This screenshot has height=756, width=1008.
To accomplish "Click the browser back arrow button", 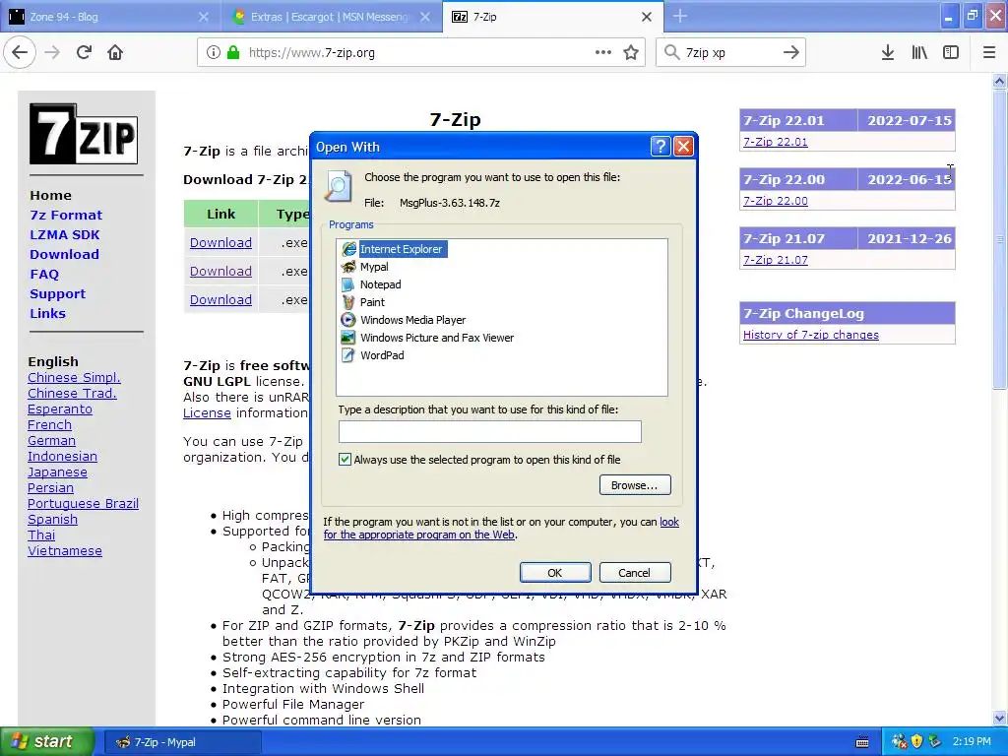I will (x=20, y=53).
